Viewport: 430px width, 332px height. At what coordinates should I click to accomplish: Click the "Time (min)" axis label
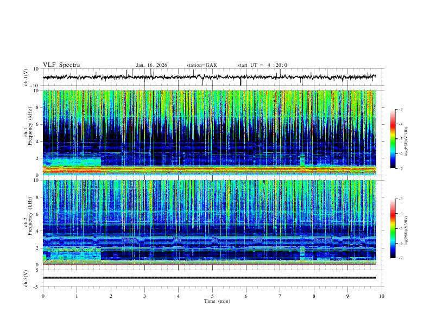point(217,301)
